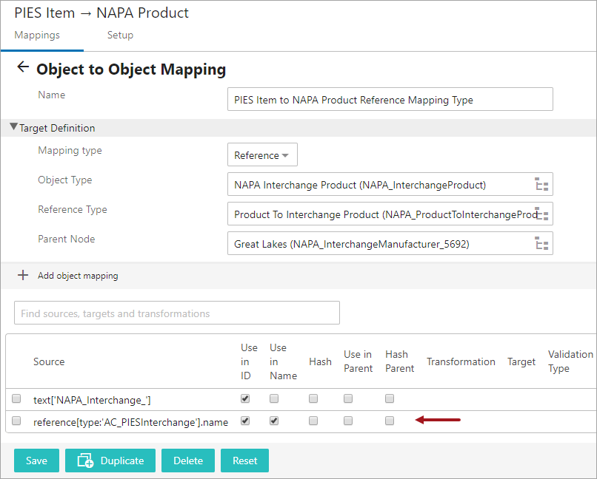The image size is (597, 479).
Task: Click the Reset button
Action: click(x=245, y=461)
